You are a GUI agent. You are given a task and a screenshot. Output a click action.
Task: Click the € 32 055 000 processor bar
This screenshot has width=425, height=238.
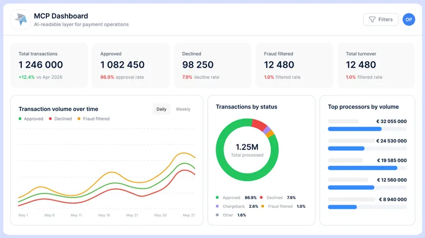pyautogui.click(x=367, y=129)
